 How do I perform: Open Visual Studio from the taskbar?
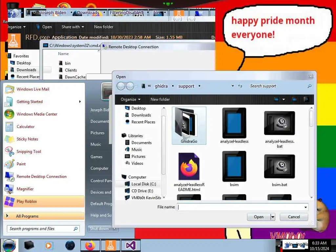click(x=131, y=245)
